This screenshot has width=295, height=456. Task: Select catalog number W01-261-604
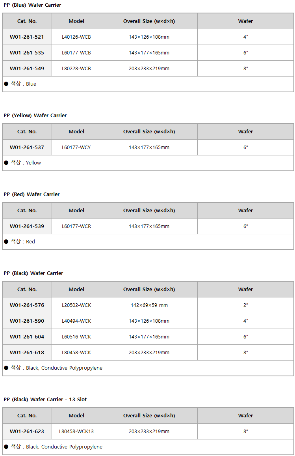(27, 337)
